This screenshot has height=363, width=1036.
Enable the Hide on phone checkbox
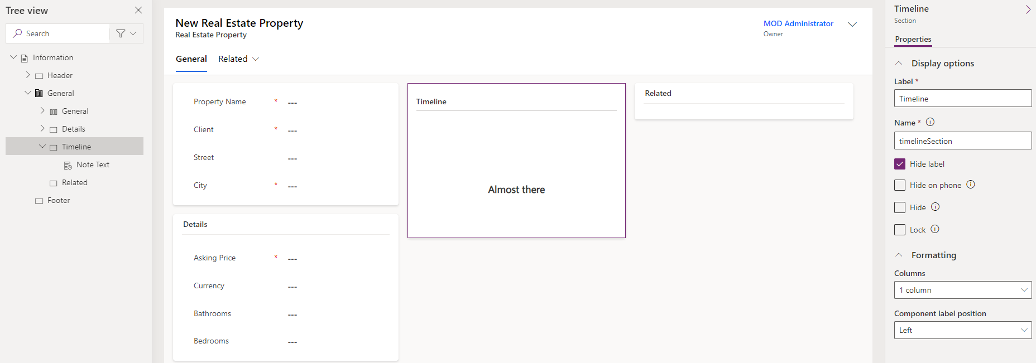900,185
